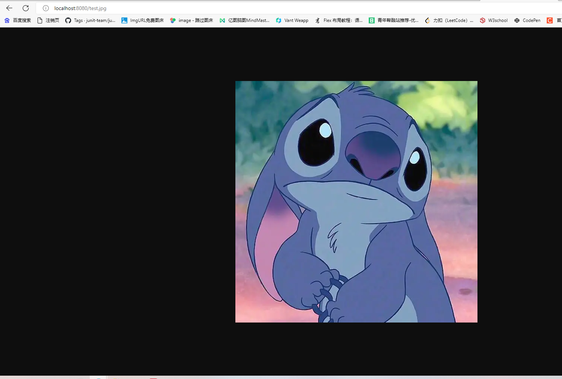Open the 亿图脑图MindMaster bookmark
This screenshot has width=562, height=379.
click(244, 20)
